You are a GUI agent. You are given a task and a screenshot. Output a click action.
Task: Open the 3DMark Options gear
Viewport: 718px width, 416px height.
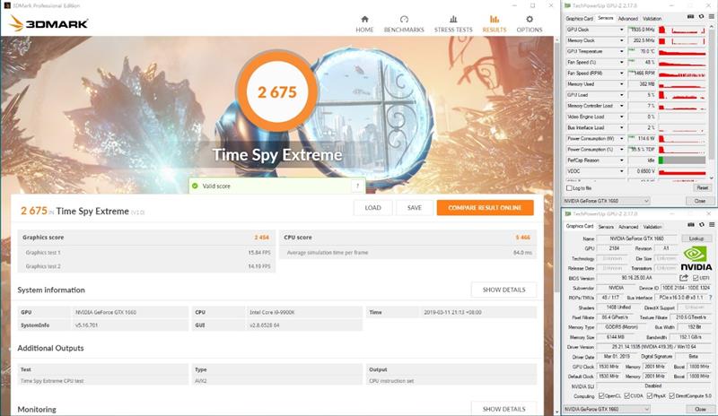[529, 22]
